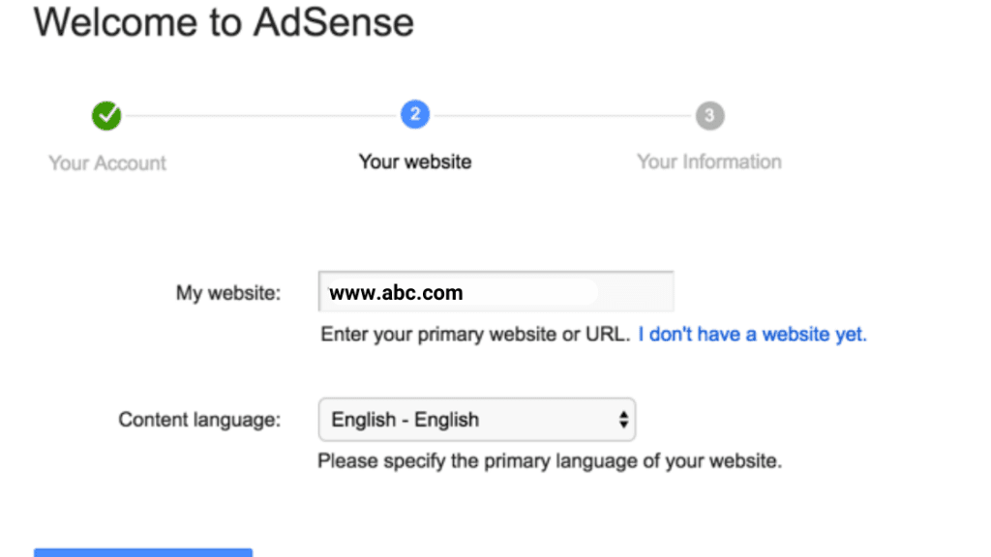Click the Welcome to AdSense heading

pos(224,22)
